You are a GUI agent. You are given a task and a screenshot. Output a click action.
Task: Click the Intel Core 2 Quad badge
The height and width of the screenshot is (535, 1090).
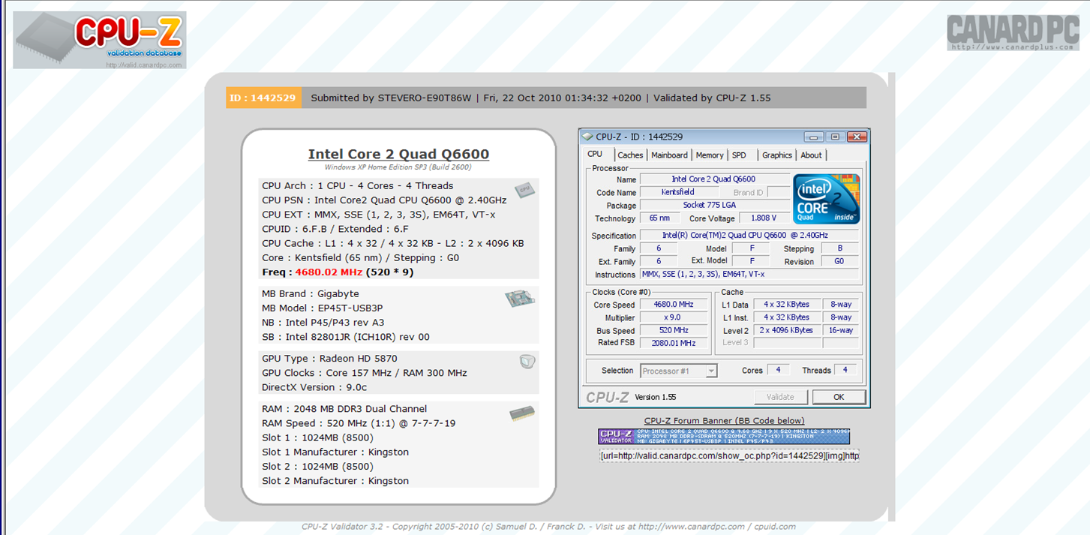click(827, 199)
